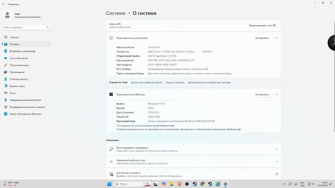
Task: Open Игры settings
Action: pos(26,93)
